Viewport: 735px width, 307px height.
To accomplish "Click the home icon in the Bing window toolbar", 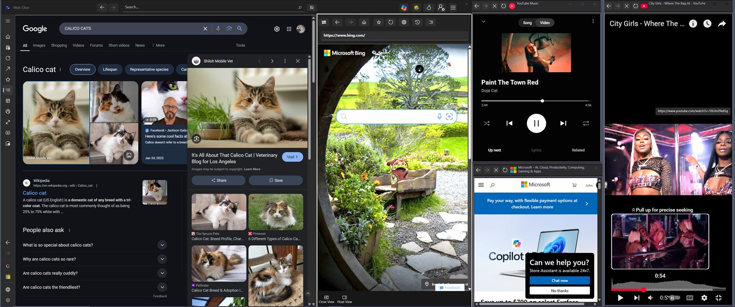I will tap(364, 23).
